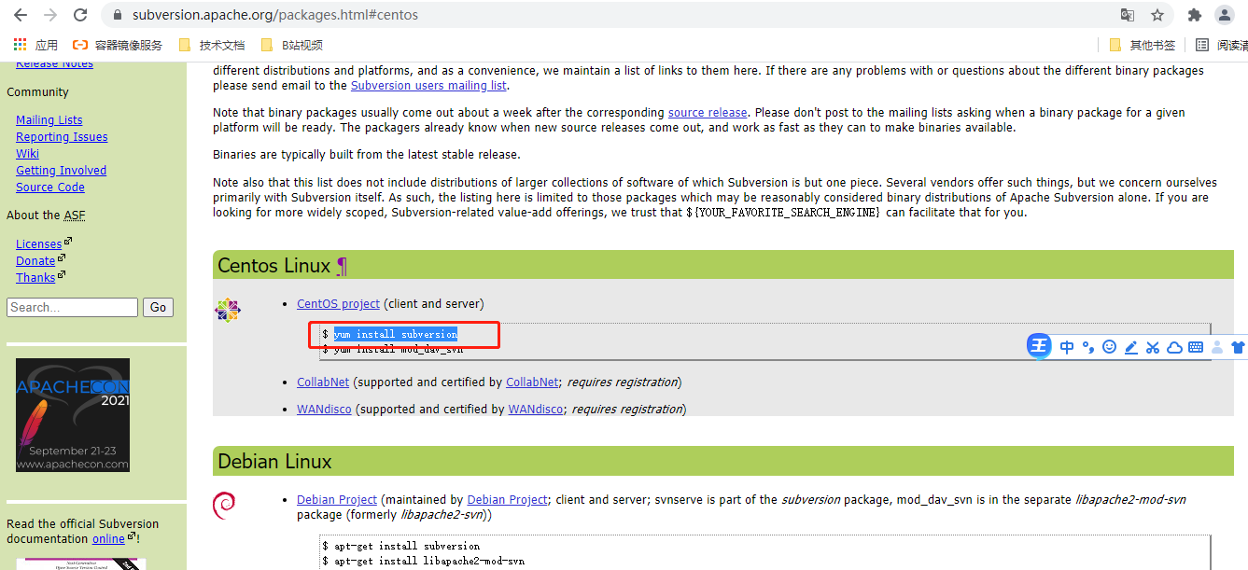This screenshot has height=570, width=1248.
Task: Open the Subversion users mailing list link
Action: coord(428,85)
